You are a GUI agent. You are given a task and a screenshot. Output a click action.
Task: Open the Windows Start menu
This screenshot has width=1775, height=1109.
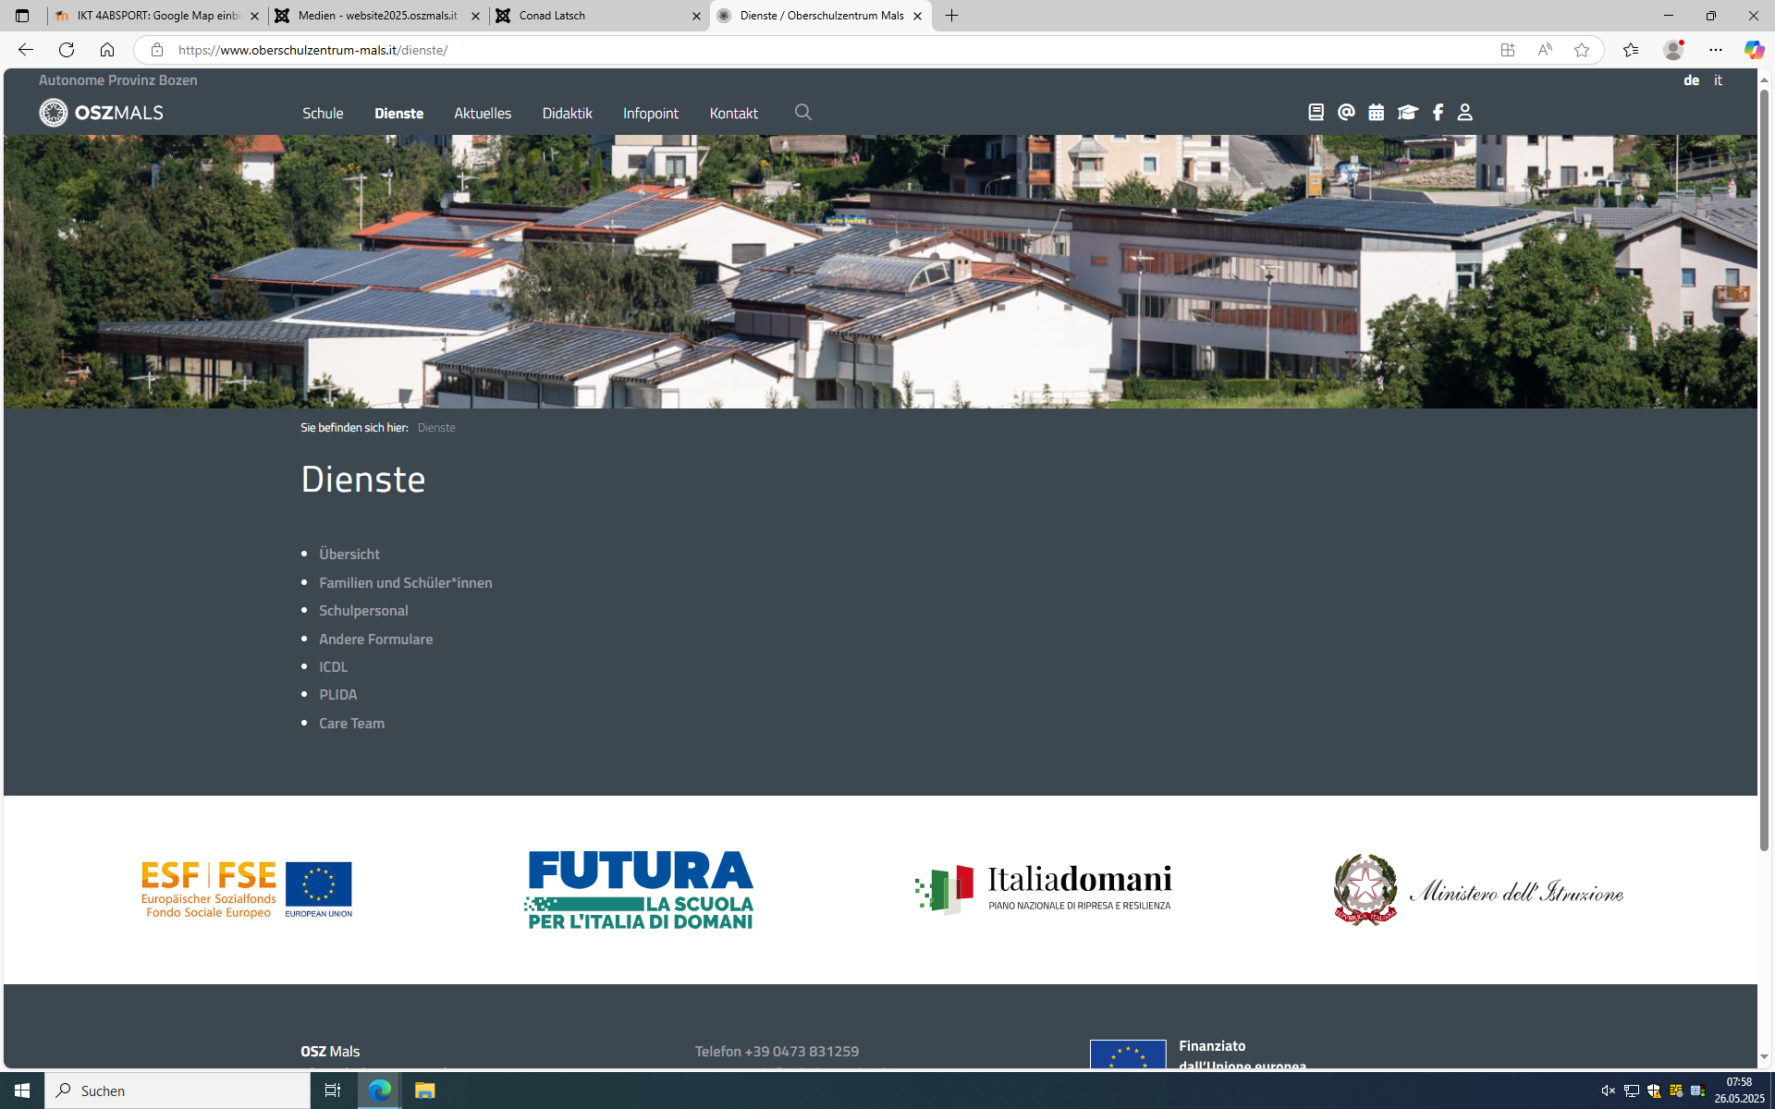coord(22,1091)
